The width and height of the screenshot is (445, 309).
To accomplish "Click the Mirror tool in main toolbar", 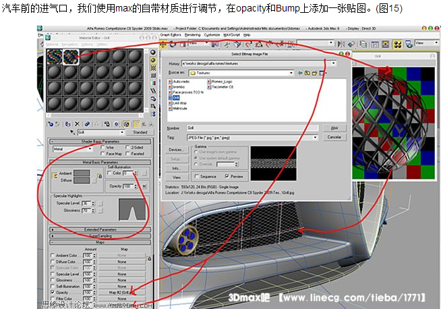I will click(341, 44).
